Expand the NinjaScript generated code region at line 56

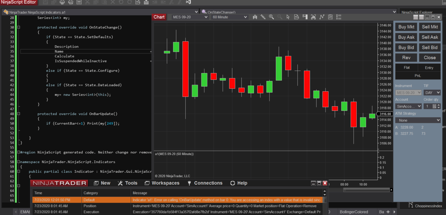click(19, 152)
